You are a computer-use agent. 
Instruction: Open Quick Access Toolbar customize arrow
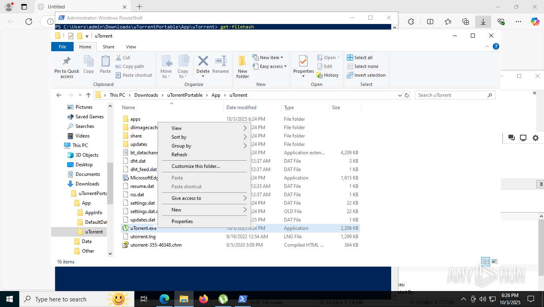click(x=87, y=36)
